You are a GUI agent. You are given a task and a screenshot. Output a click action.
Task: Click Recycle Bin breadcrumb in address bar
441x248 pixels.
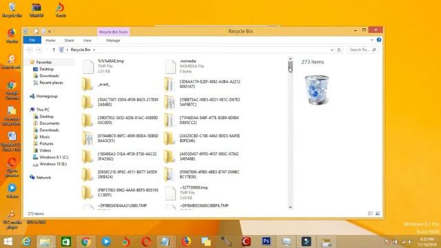point(81,50)
